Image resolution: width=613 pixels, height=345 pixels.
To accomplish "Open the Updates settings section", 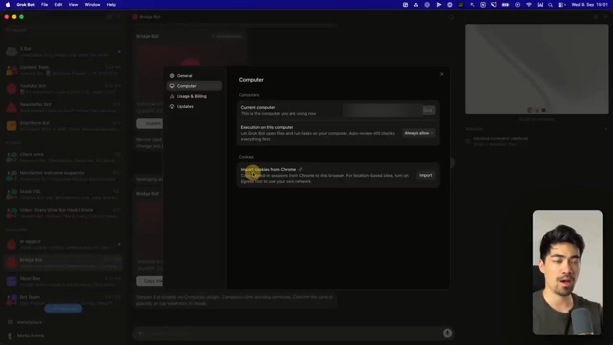I will pos(194,106).
